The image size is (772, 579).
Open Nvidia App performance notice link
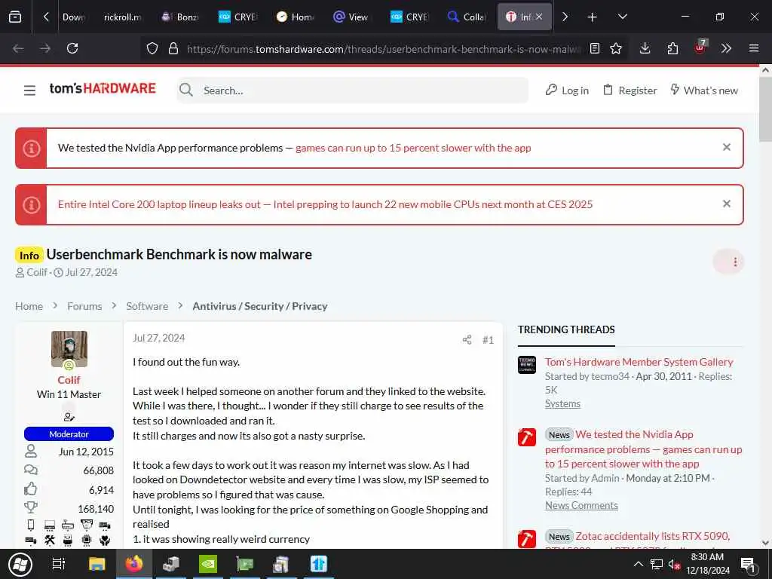413,148
